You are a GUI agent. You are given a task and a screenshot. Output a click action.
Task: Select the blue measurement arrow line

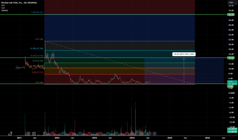[x=184, y=71]
